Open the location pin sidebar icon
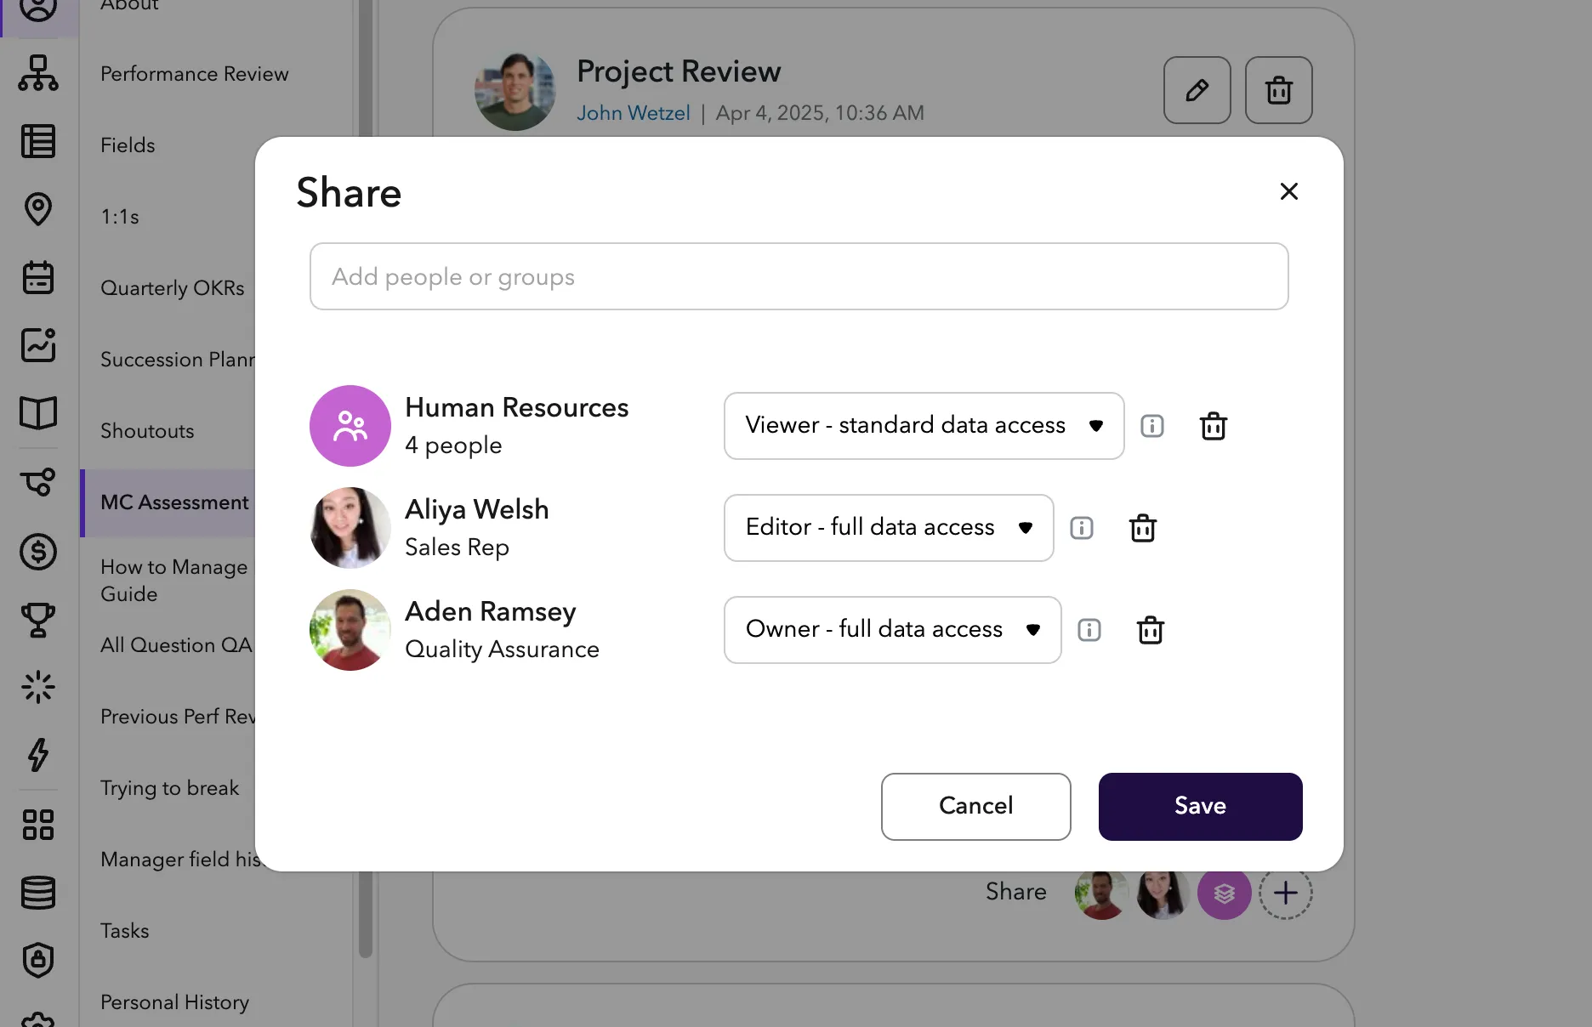Viewport: 1592px width, 1027px height. (x=38, y=209)
